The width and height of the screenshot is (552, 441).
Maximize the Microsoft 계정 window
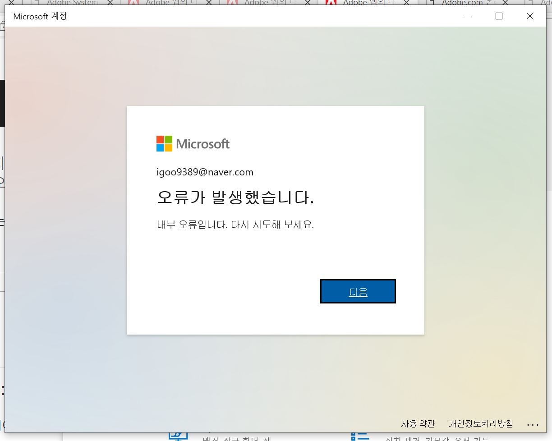click(x=499, y=16)
